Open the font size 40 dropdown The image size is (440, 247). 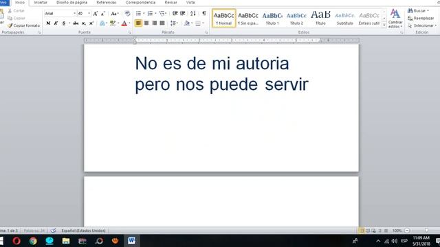coord(89,14)
